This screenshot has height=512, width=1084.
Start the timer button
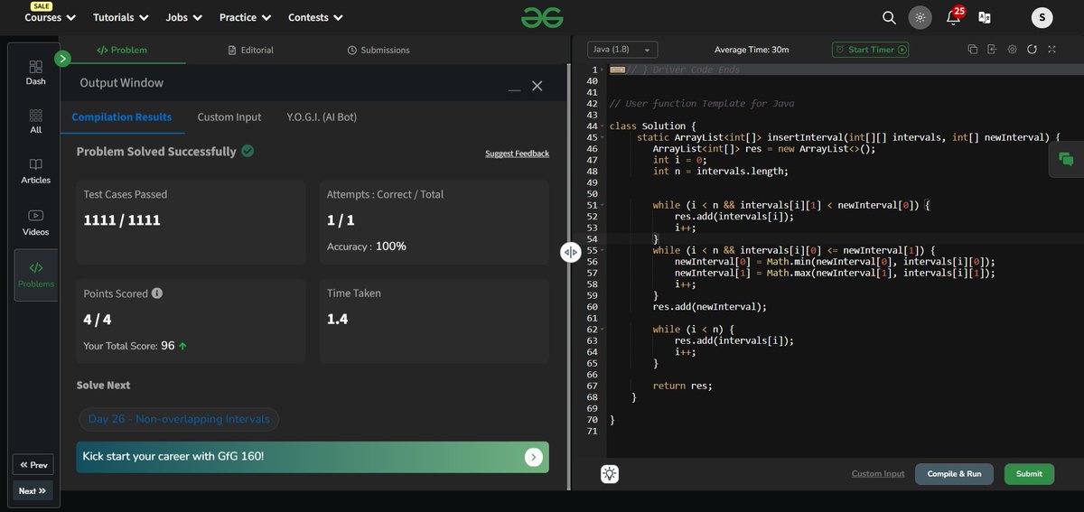tap(870, 50)
